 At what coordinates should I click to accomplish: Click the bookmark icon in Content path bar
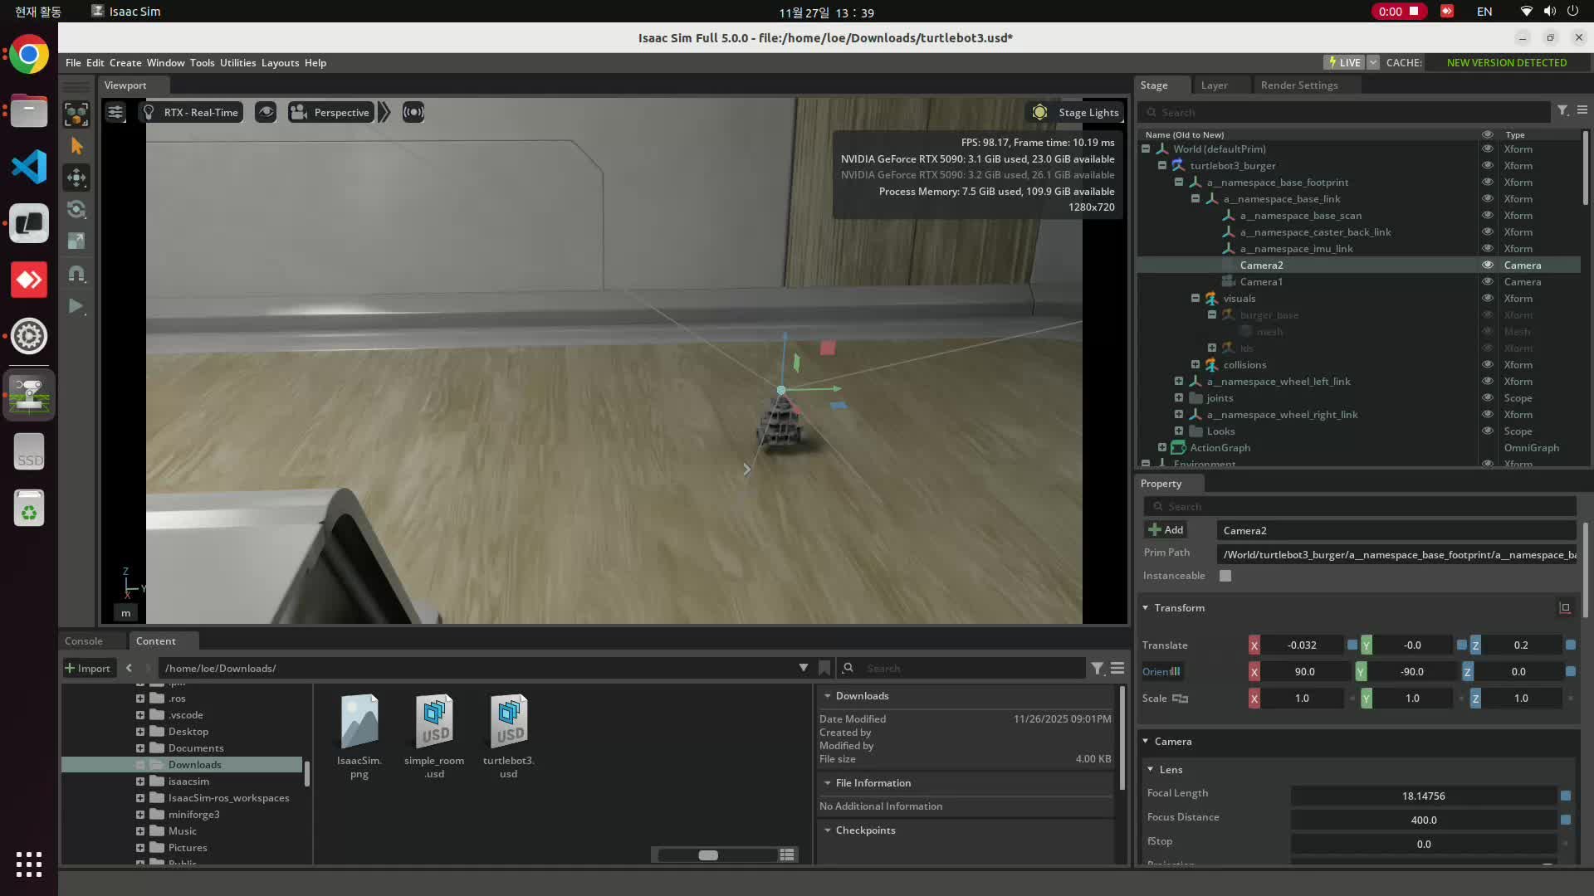(824, 668)
